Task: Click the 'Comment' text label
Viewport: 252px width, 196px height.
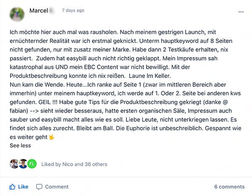Action: pyautogui.click(x=57, y=187)
